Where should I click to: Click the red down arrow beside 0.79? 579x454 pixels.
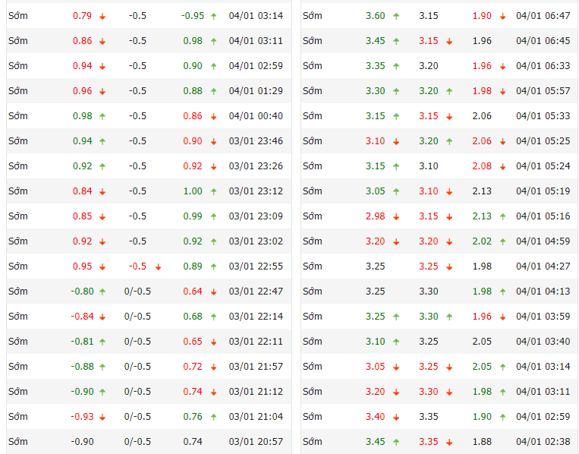tap(102, 16)
